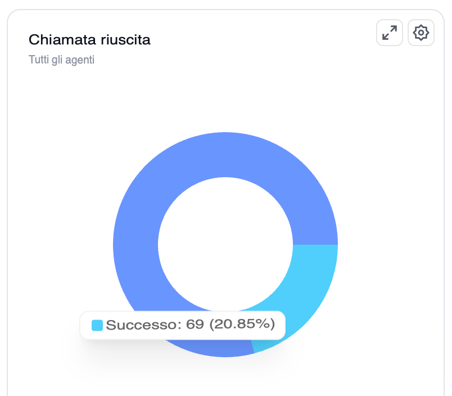The height and width of the screenshot is (396, 452).
Task: Click the cyan Successo tooltip color square
Action: coord(97,325)
